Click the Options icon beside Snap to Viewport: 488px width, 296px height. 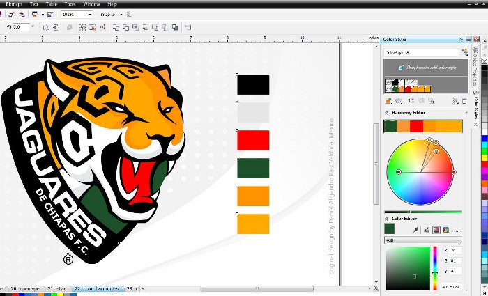pos(129,15)
